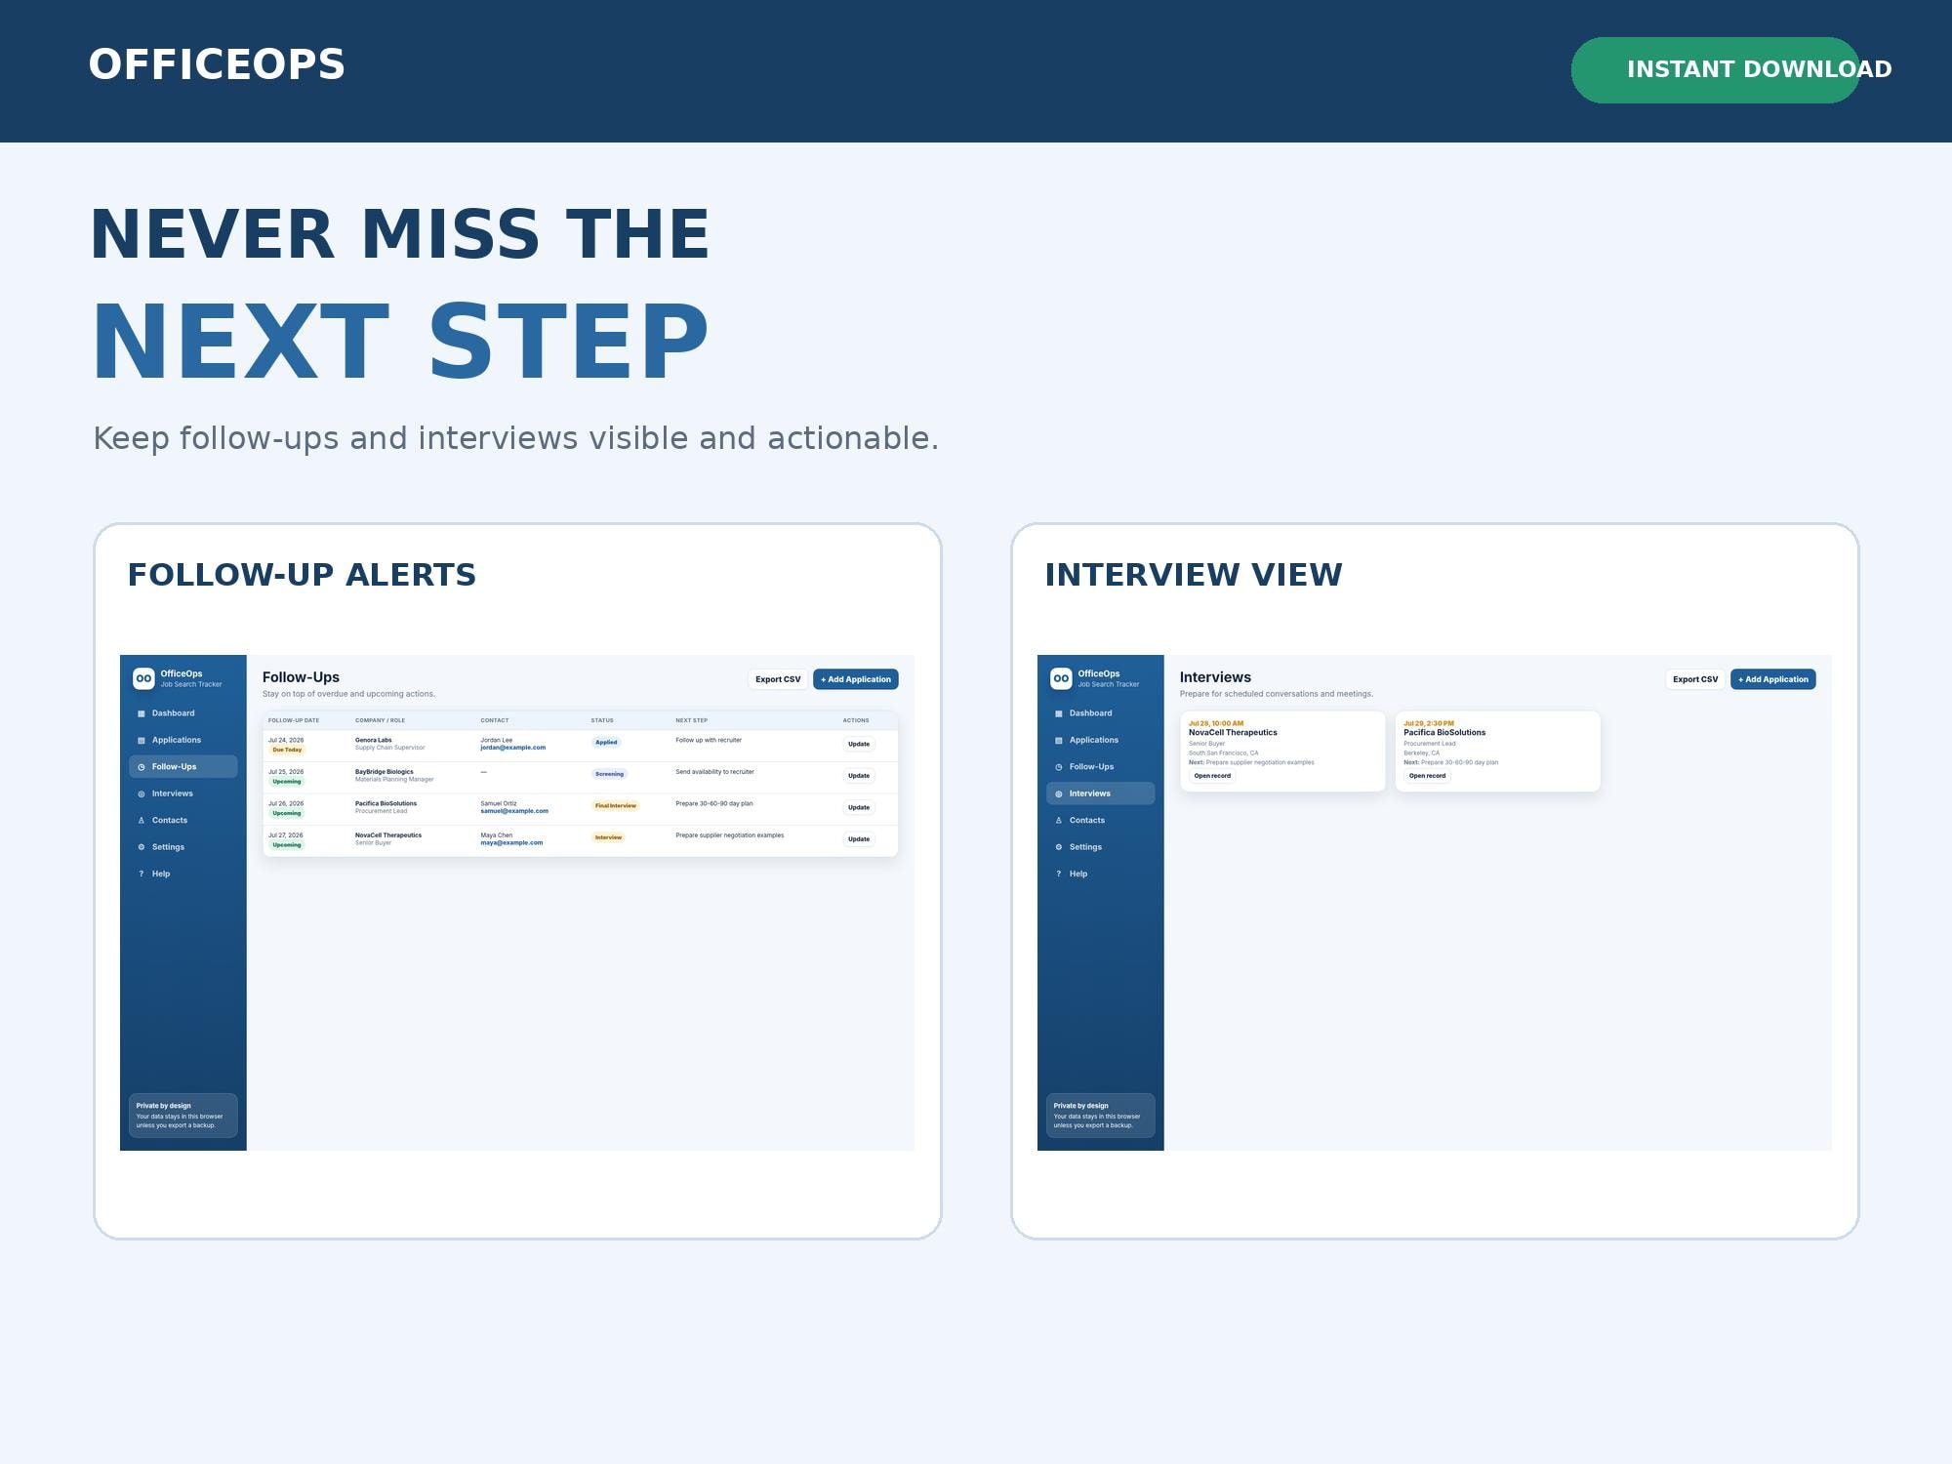Click Contacts icon in Interview View sidebar
1952x1464 pixels.
pos(1059,820)
